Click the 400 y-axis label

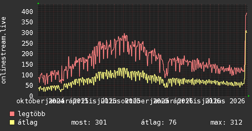tap(27, 12)
